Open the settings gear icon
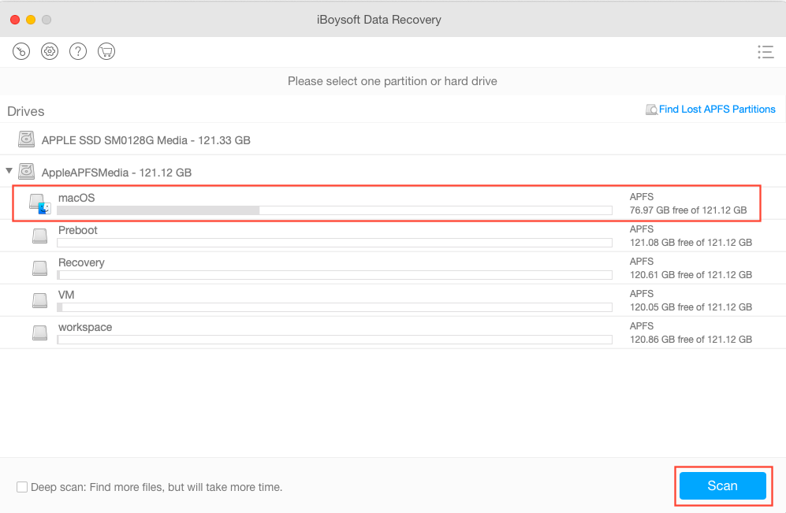This screenshot has height=513, width=786. (x=50, y=51)
